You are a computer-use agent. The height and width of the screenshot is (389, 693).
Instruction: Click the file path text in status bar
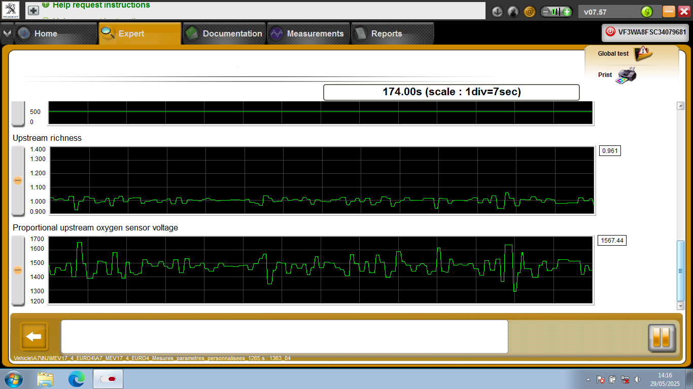click(x=152, y=359)
